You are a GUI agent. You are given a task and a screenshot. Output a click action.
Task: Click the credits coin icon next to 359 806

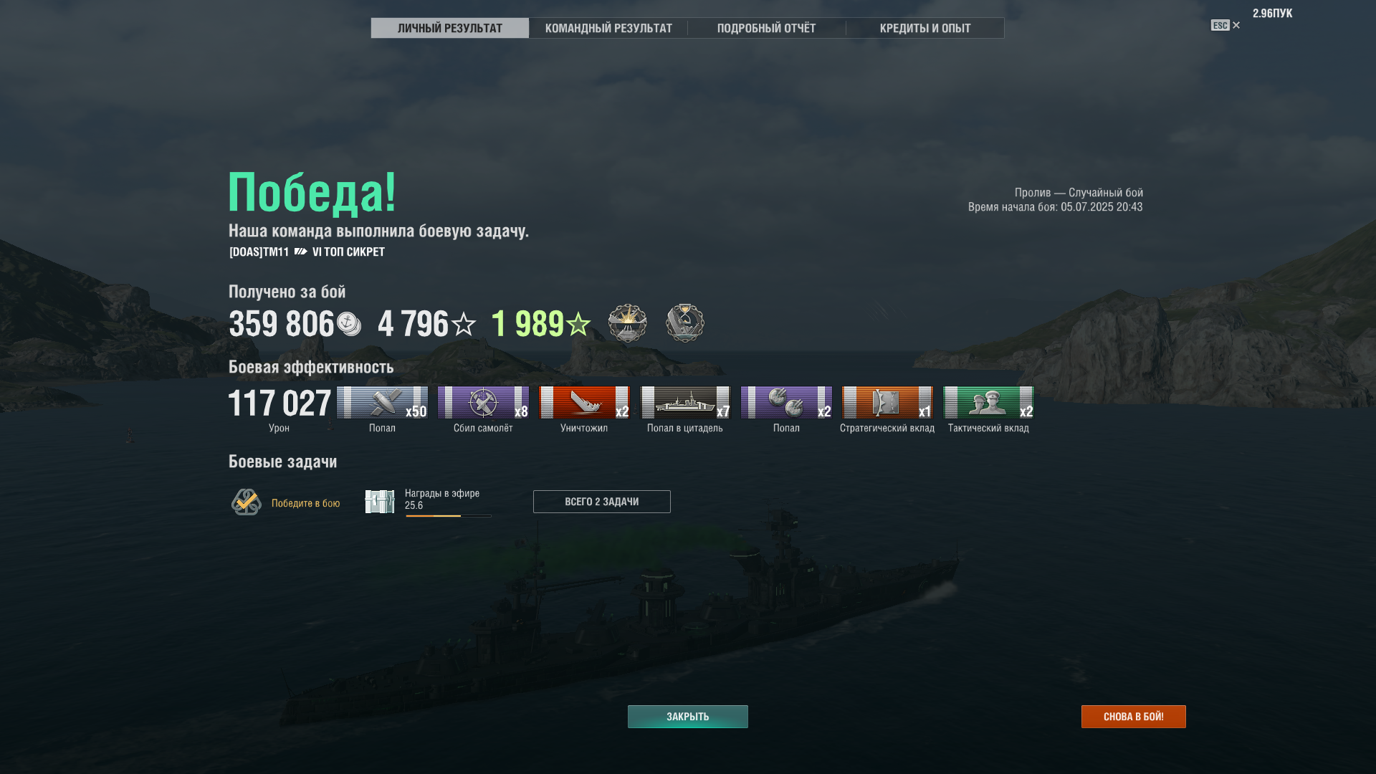(x=349, y=324)
